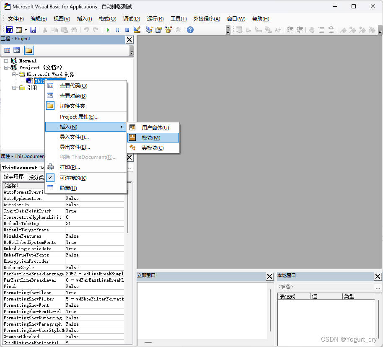383x347 pixels.
Task: Click the Break pause icon in toolbar
Action: click(117, 30)
